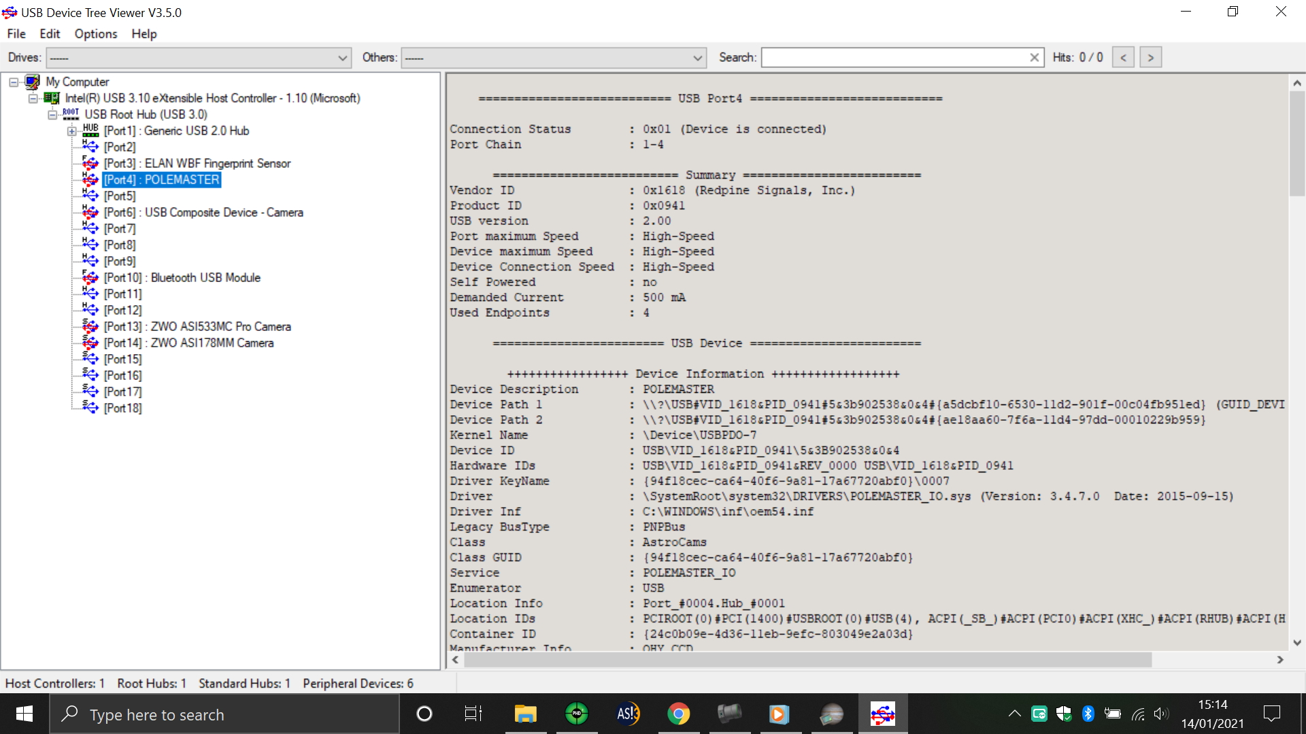Show hidden system tray icons
1306x734 pixels.
(x=1014, y=714)
